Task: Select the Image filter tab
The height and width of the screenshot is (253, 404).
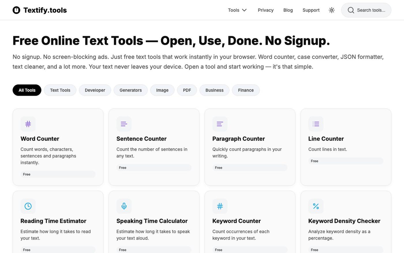Action: tap(162, 90)
